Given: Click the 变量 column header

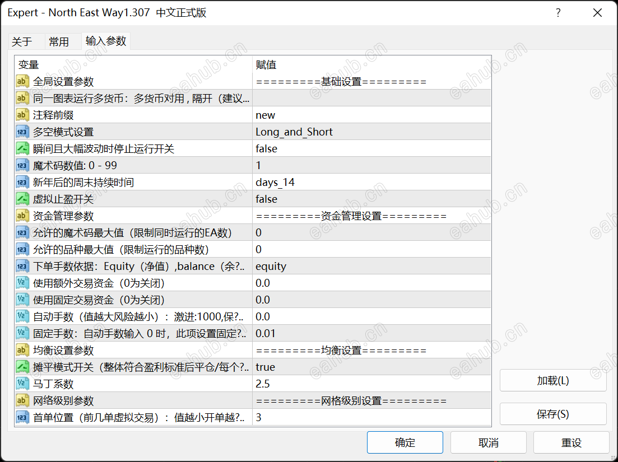Looking at the screenshot, I should pos(133,64).
